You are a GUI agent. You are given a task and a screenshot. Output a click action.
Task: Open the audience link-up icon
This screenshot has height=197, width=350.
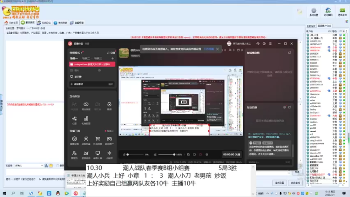(86, 104)
